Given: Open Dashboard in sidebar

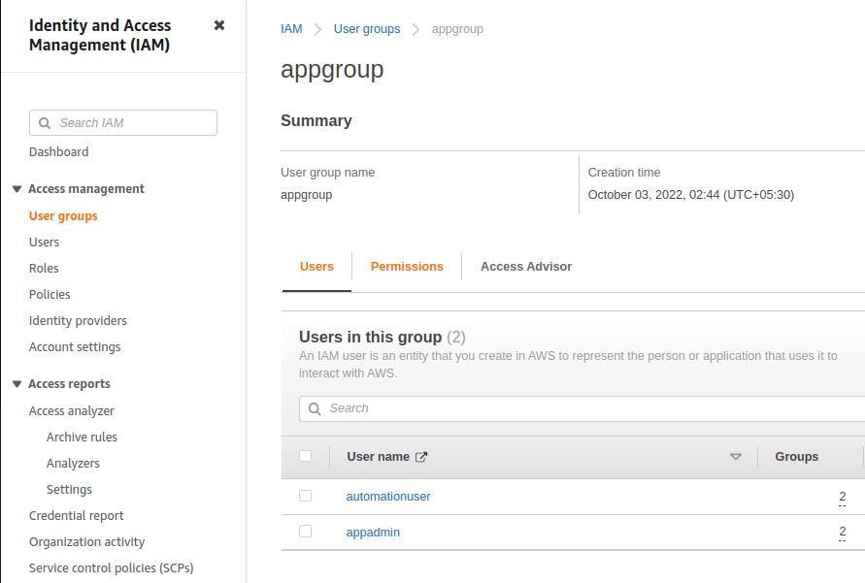Looking at the screenshot, I should tap(58, 152).
